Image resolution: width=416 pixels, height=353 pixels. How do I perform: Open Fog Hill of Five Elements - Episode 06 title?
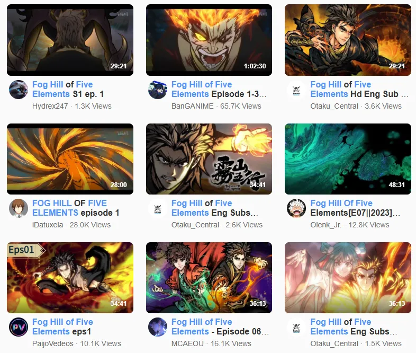pyautogui.click(x=220, y=326)
